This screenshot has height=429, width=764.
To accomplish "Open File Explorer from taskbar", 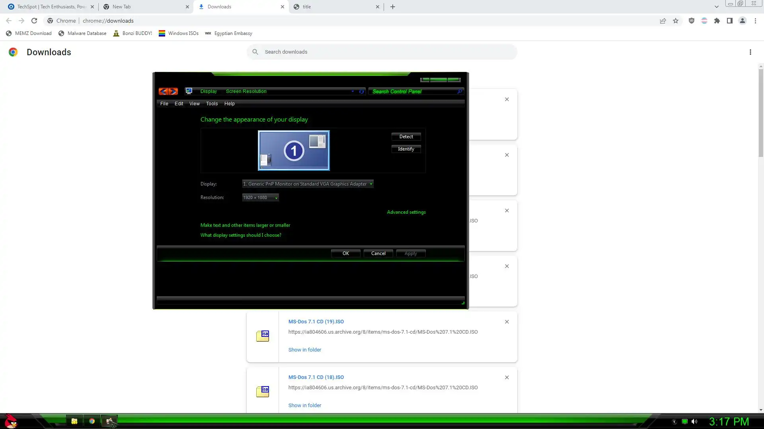I will (74, 421).
